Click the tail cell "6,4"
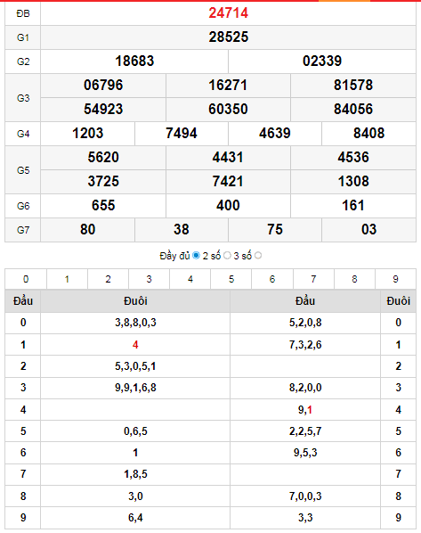 click(x=135, y=518)
